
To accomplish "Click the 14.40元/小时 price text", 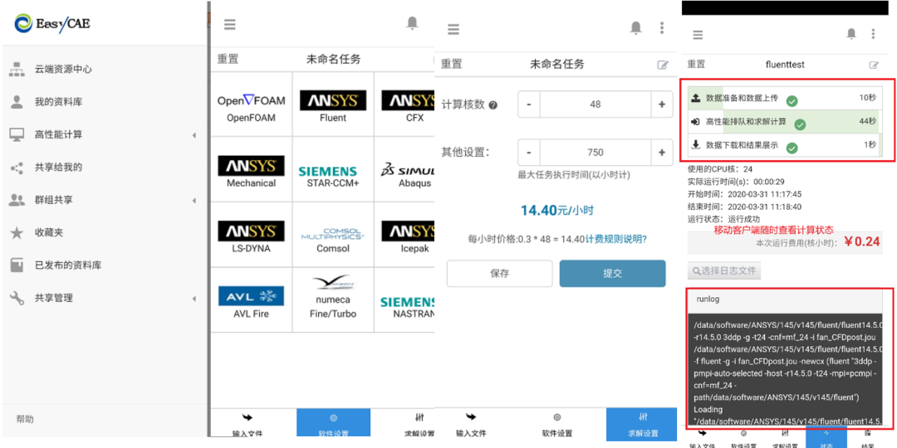I will [x=557, y=210].
